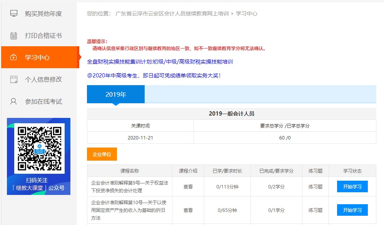Open 练习题 for the 第9号 course

point(315,187)
